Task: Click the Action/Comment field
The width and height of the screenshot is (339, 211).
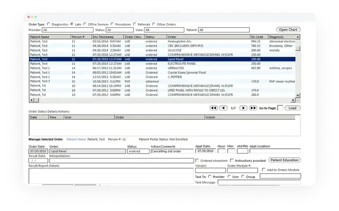Action: pos(172,151)
